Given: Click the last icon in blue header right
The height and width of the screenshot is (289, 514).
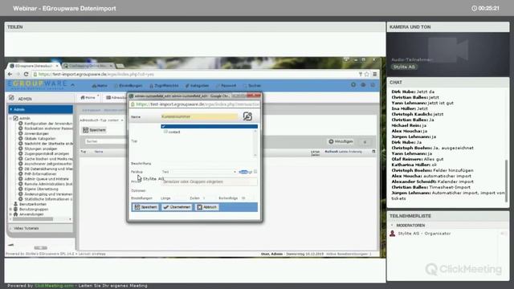Looking at the screenshot, I should coord(373,85).
